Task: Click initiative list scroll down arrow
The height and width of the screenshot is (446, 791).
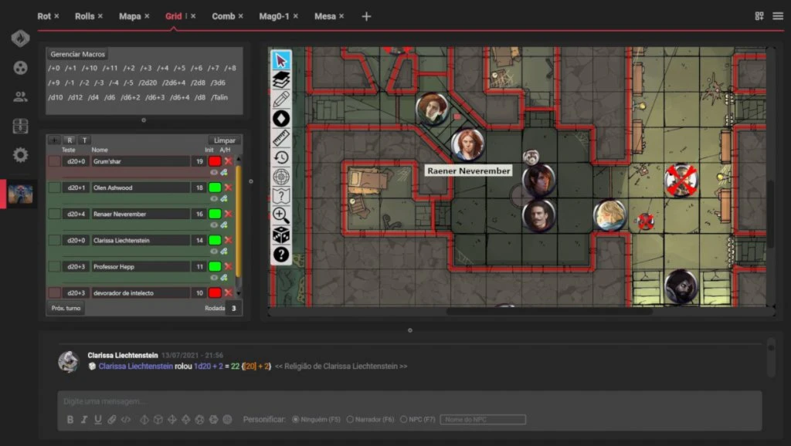Action: (x=239, y=293)
